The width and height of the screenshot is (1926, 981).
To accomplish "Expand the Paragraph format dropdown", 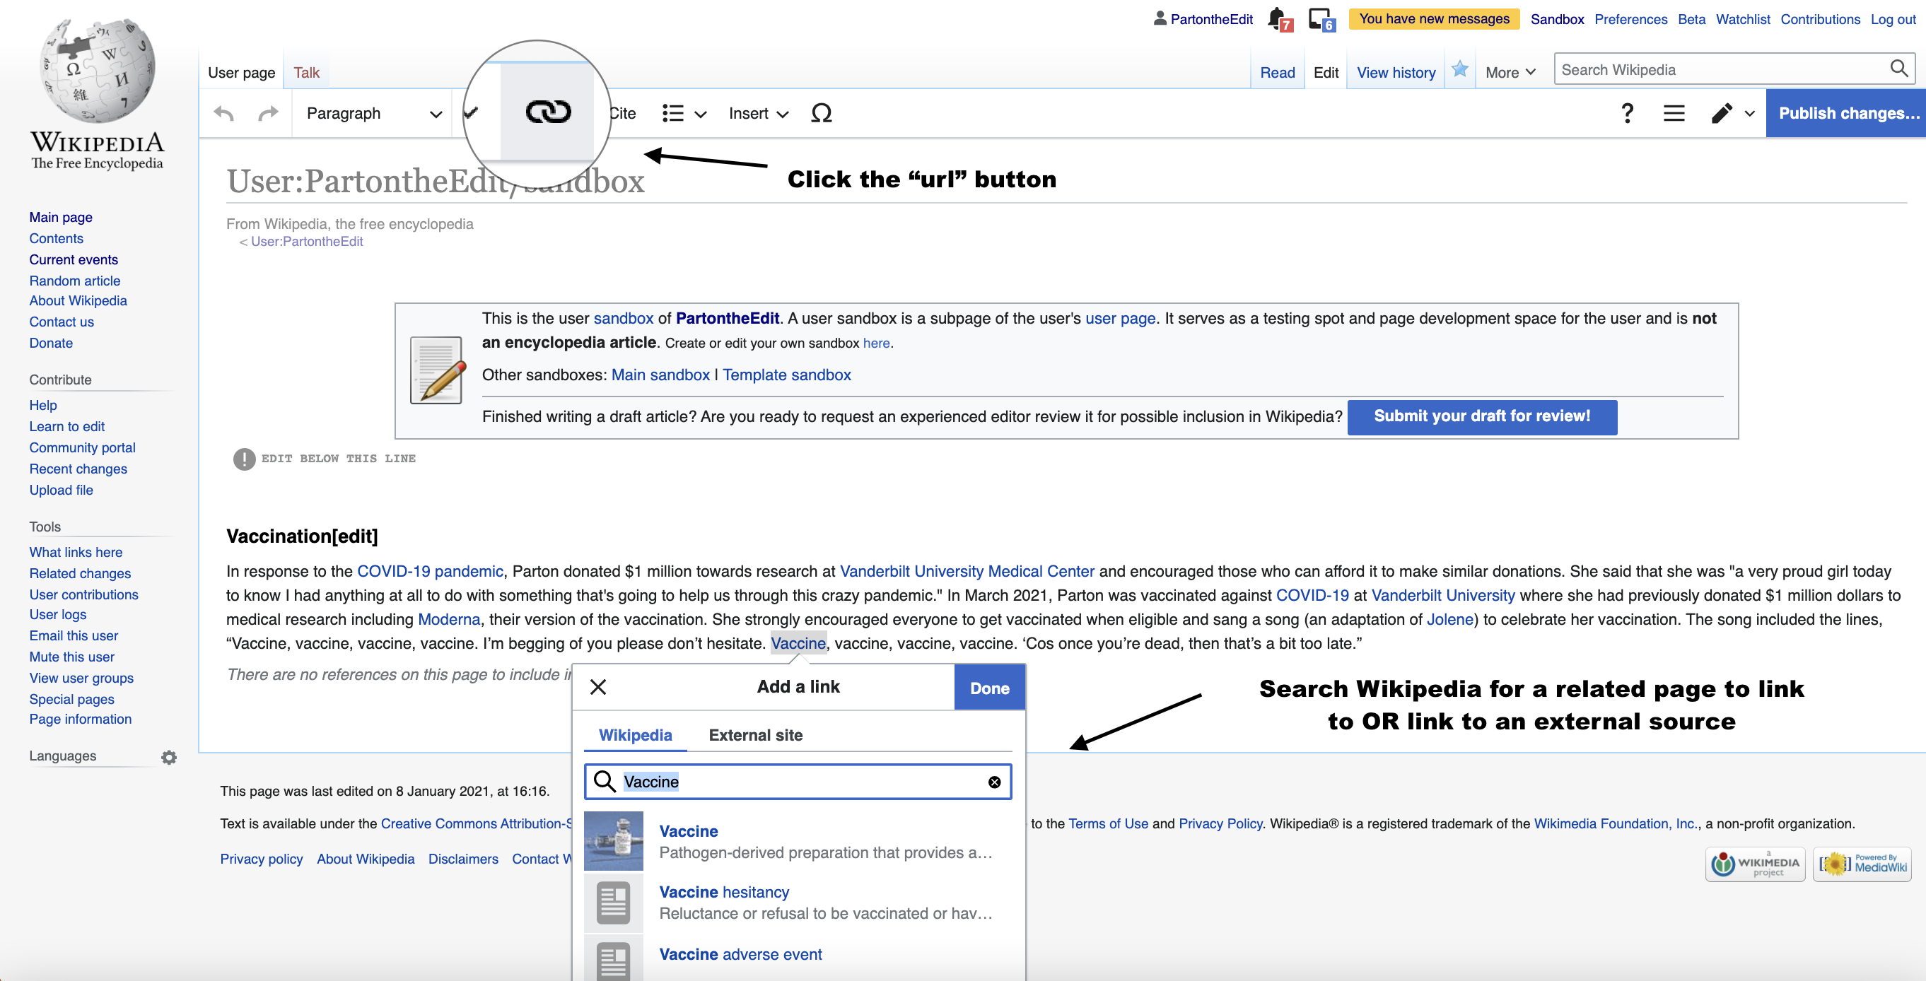I will (x=373, y=113).
